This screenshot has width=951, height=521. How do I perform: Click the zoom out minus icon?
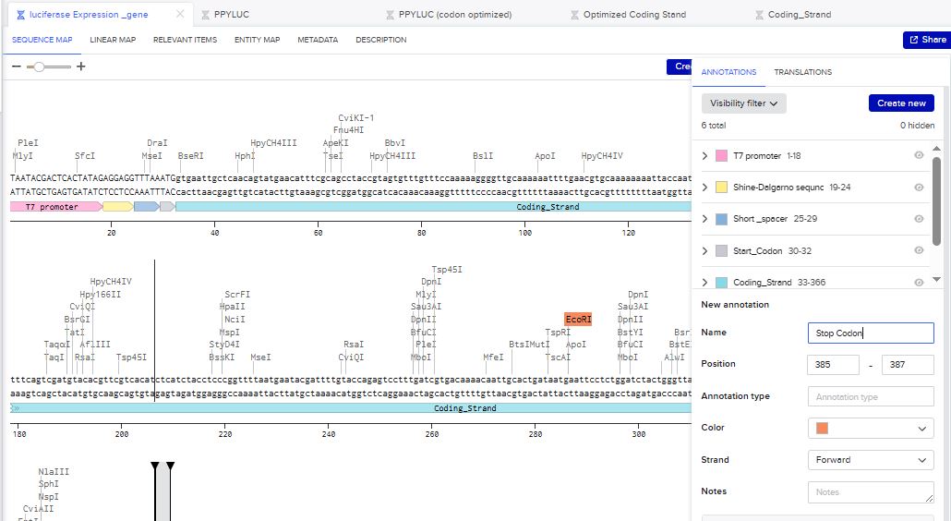tap(16, 67)
